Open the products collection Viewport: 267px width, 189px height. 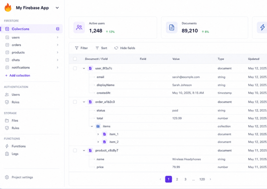[18, 52]
